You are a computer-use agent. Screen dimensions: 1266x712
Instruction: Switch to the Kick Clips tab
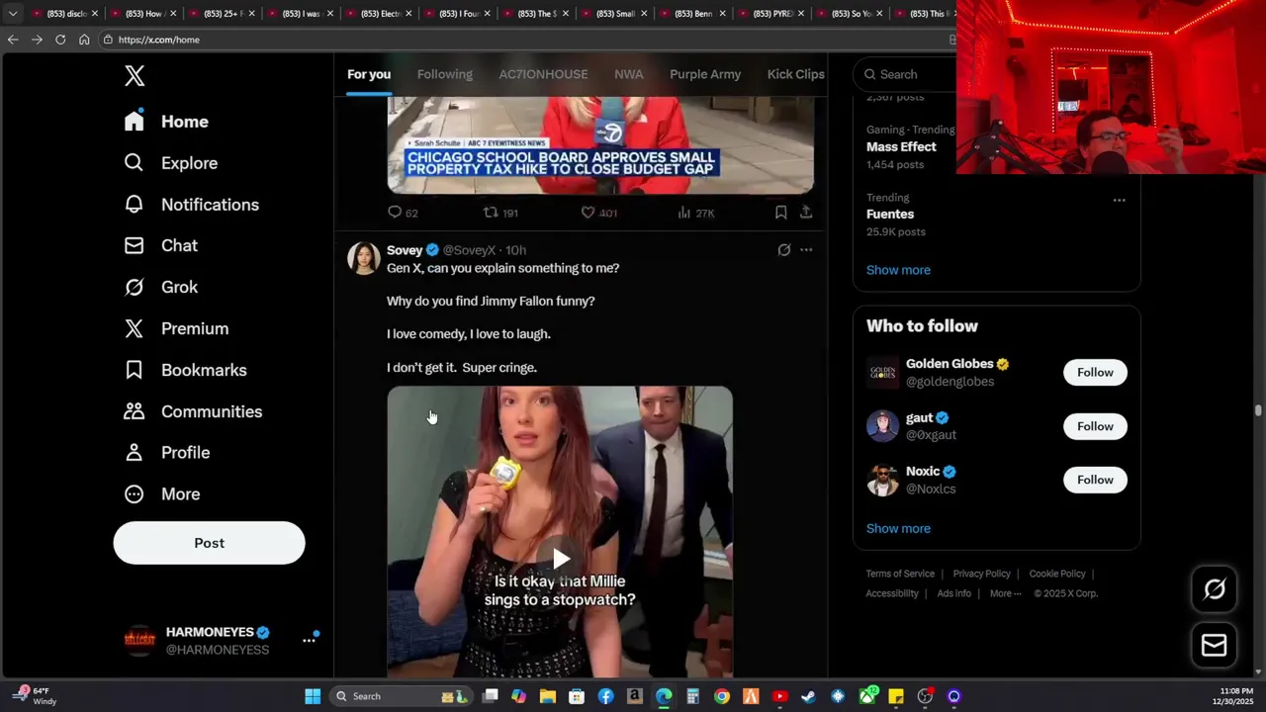pyautogui.click(x=796, y=74)
